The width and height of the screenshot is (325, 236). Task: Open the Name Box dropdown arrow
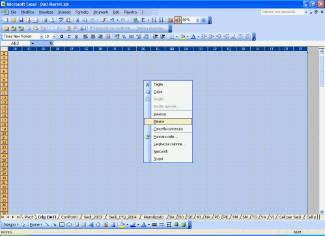33,44
